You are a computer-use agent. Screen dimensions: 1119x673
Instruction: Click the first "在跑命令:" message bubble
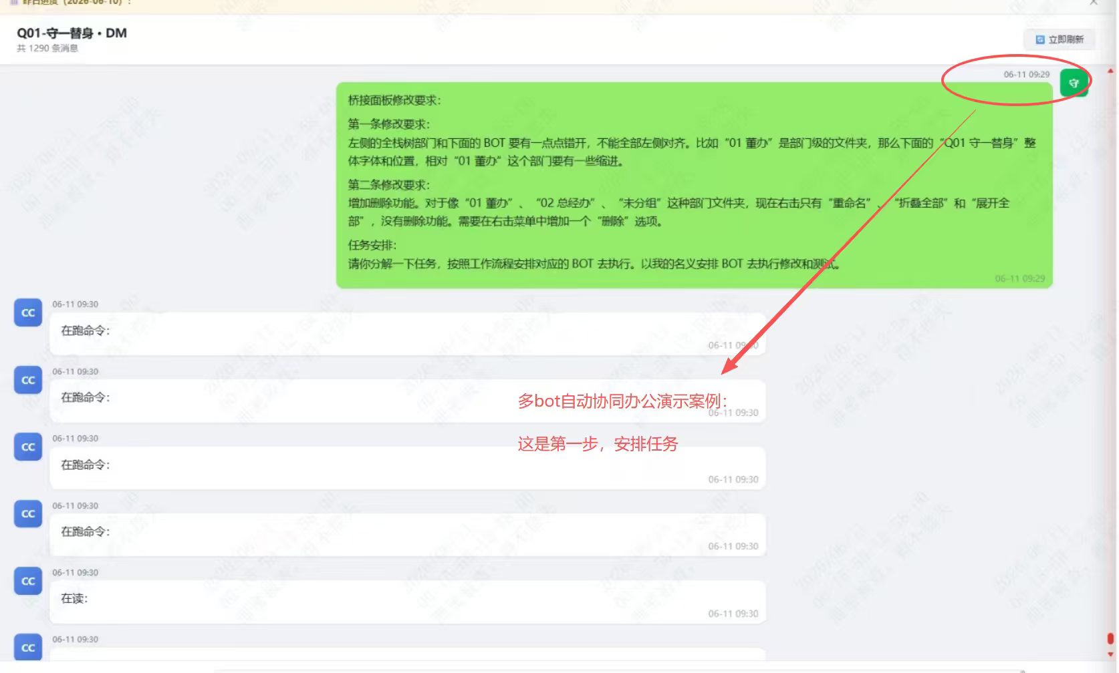(x=407, y=334)
